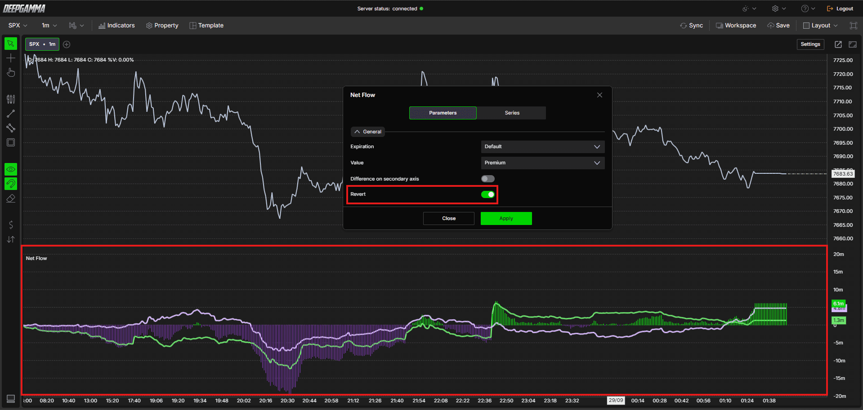Image resolution: width=863 pixels, height=410 pixels.
Task: Open the chart type dropdown
Action: pos(76,26)
